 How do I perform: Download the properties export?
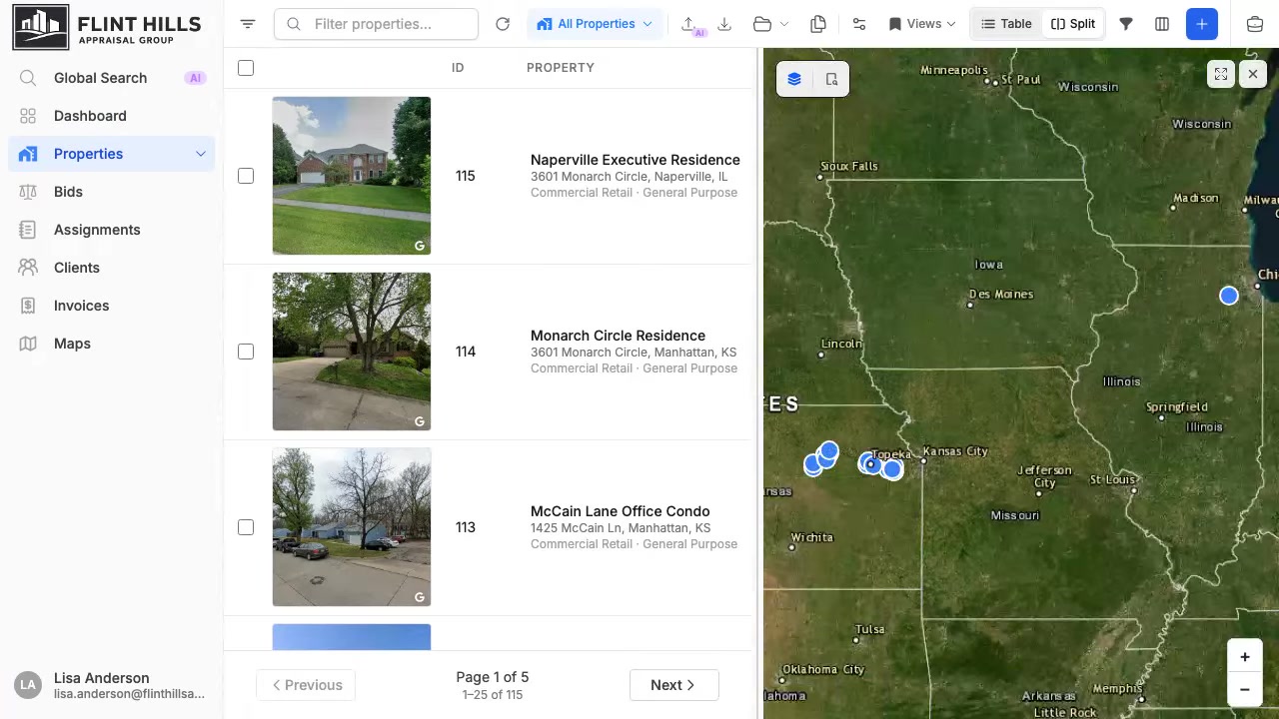click(725, 24)
